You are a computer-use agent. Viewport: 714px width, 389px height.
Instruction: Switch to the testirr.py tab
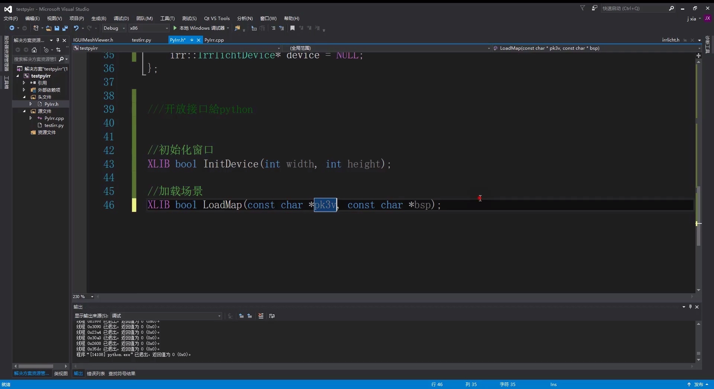pos(142,40)
